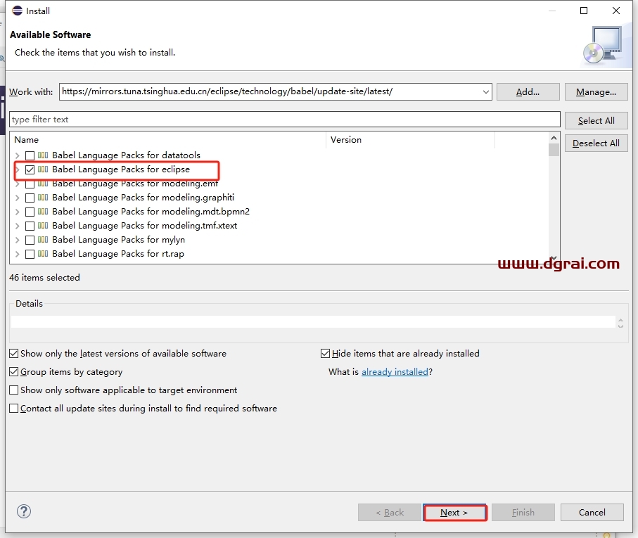Expand the modeling.tmf.xtext language packs node
638x538 pixels.
click(x=17, y=226)
